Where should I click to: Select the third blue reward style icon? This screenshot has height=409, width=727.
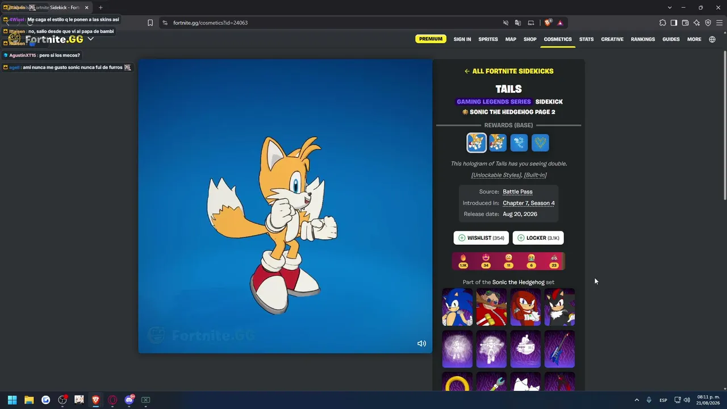519,143
